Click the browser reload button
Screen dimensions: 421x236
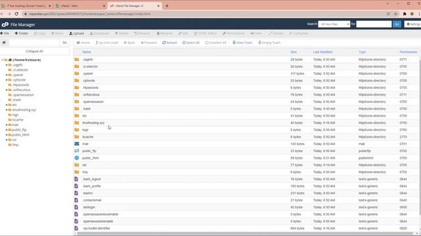16,14
